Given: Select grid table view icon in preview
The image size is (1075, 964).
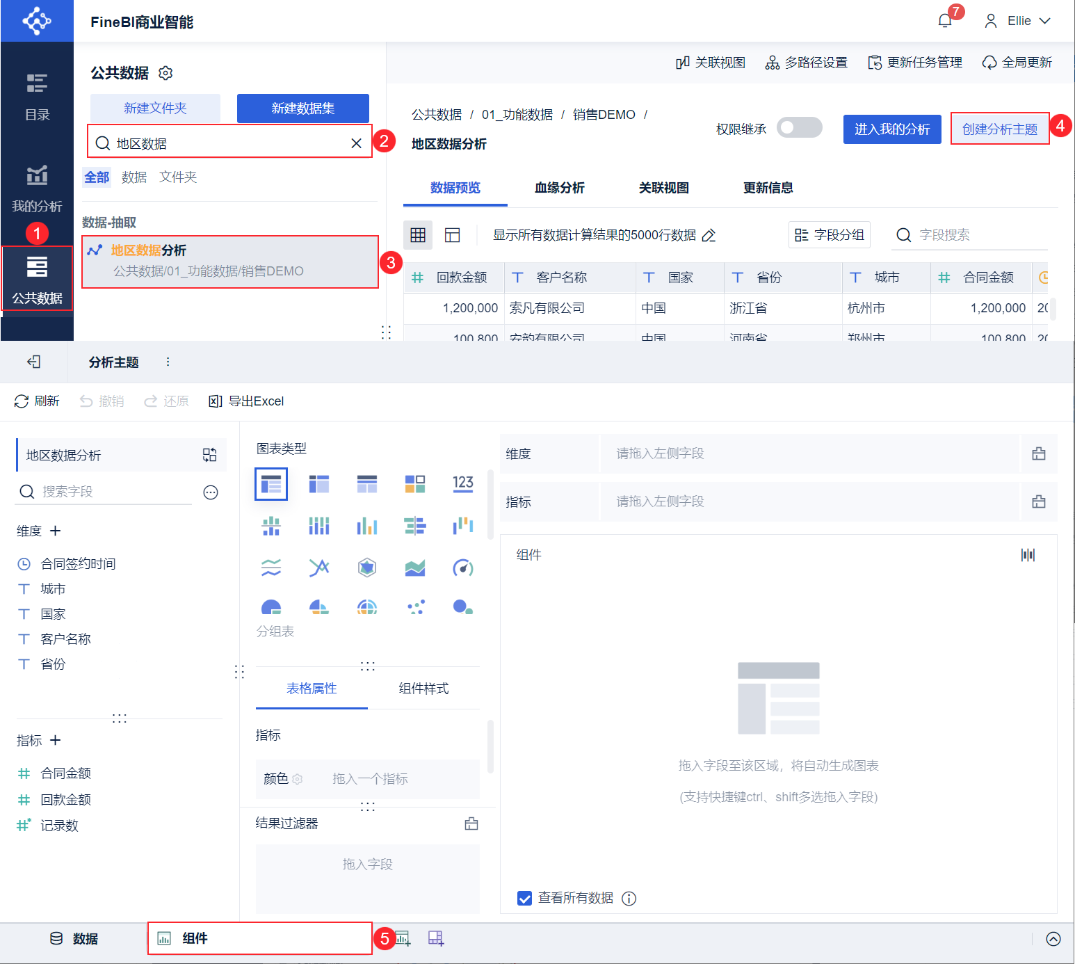Looking at the screenshot, I should click(x=418, y=235).
